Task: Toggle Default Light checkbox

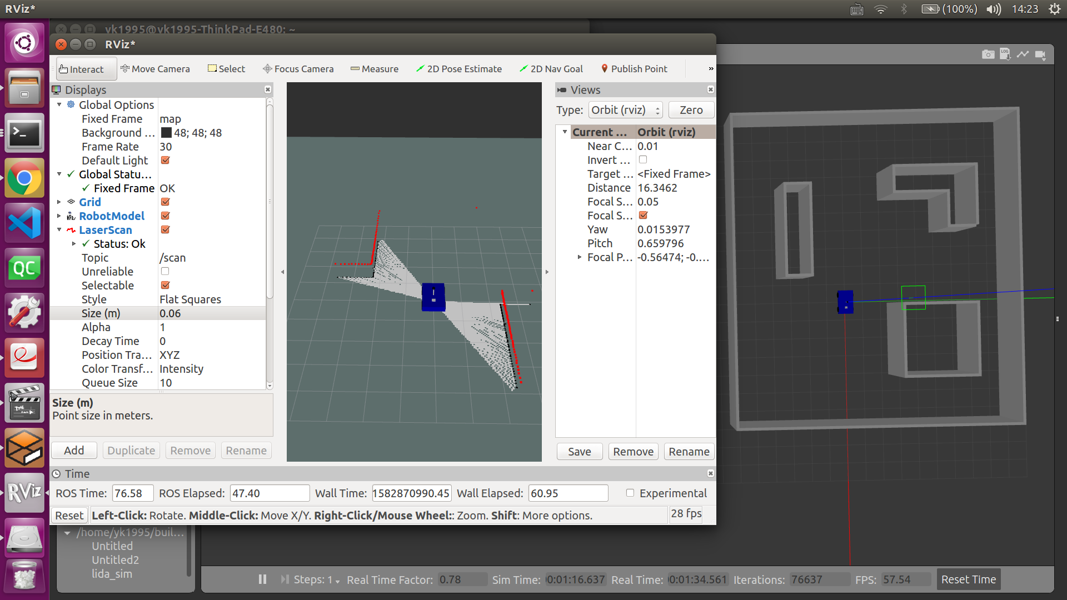Action: pos(165,161)
